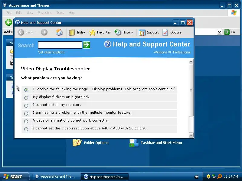Select "Videos or animations do not work"
This screenshot has width=242, height=181.
[26, 121]
